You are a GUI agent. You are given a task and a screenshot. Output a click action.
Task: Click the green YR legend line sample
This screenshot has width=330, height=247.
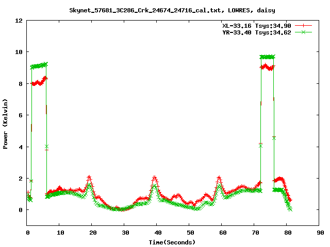[x=303, y=32]
